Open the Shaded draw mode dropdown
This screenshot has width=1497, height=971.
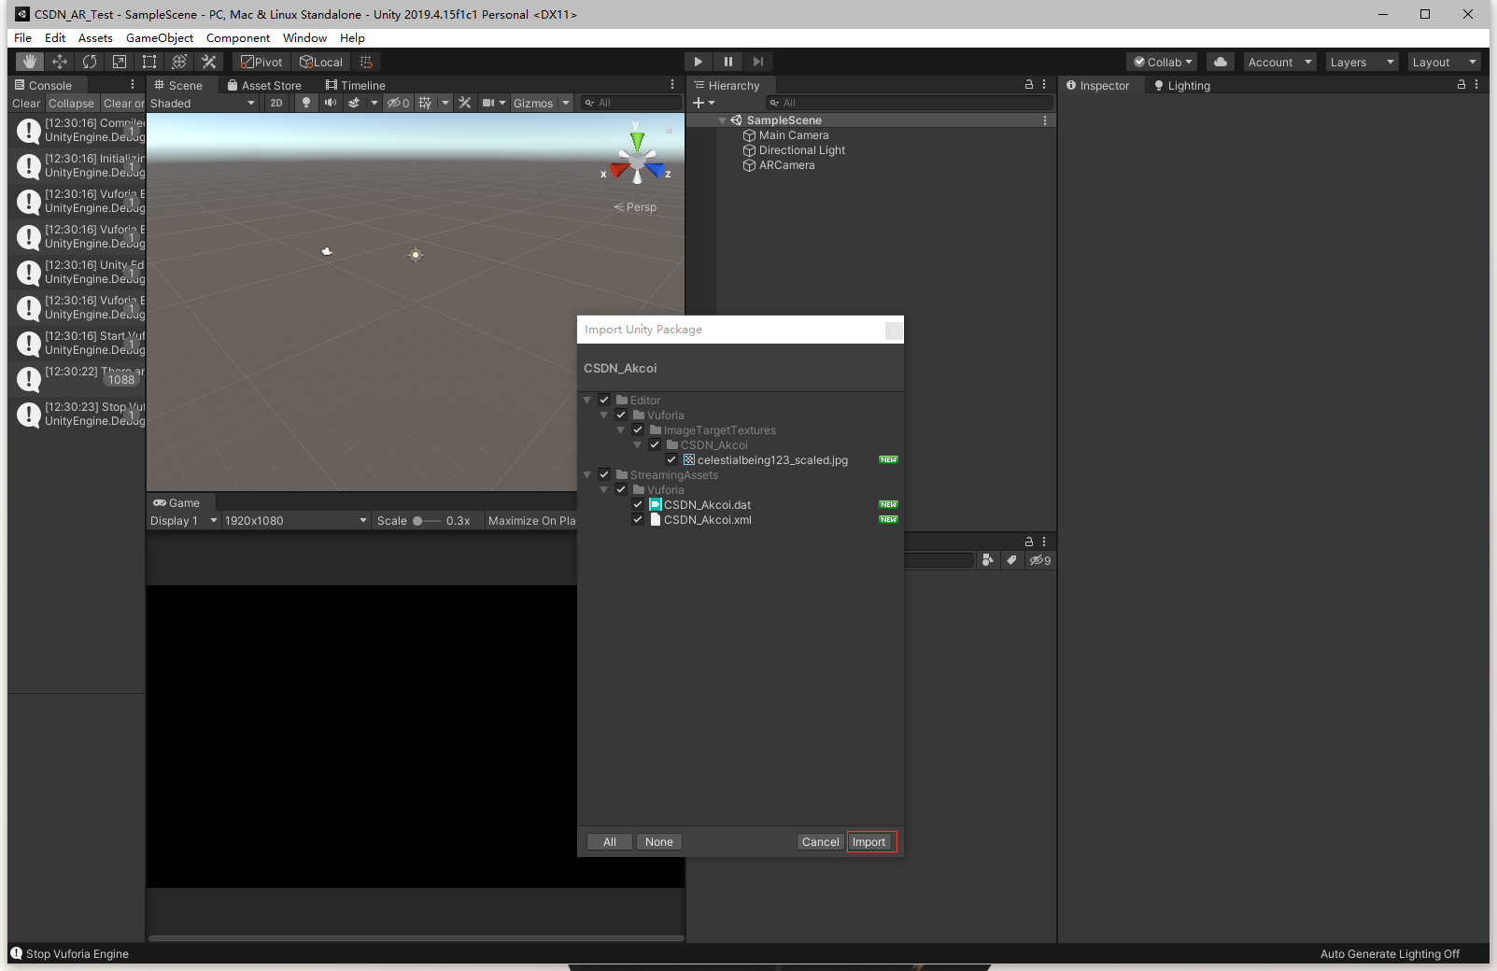pos(201,103)
